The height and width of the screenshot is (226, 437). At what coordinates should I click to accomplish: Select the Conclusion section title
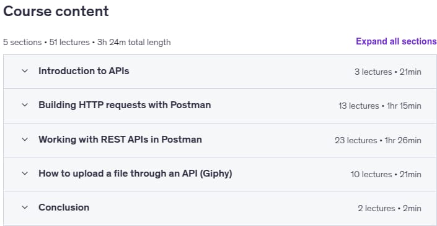pyautogui.click(x=64, y=207)
